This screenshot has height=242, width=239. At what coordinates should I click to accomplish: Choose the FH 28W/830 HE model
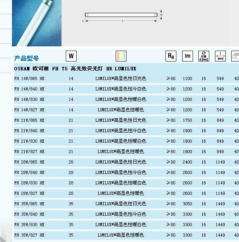coord(29,183)
